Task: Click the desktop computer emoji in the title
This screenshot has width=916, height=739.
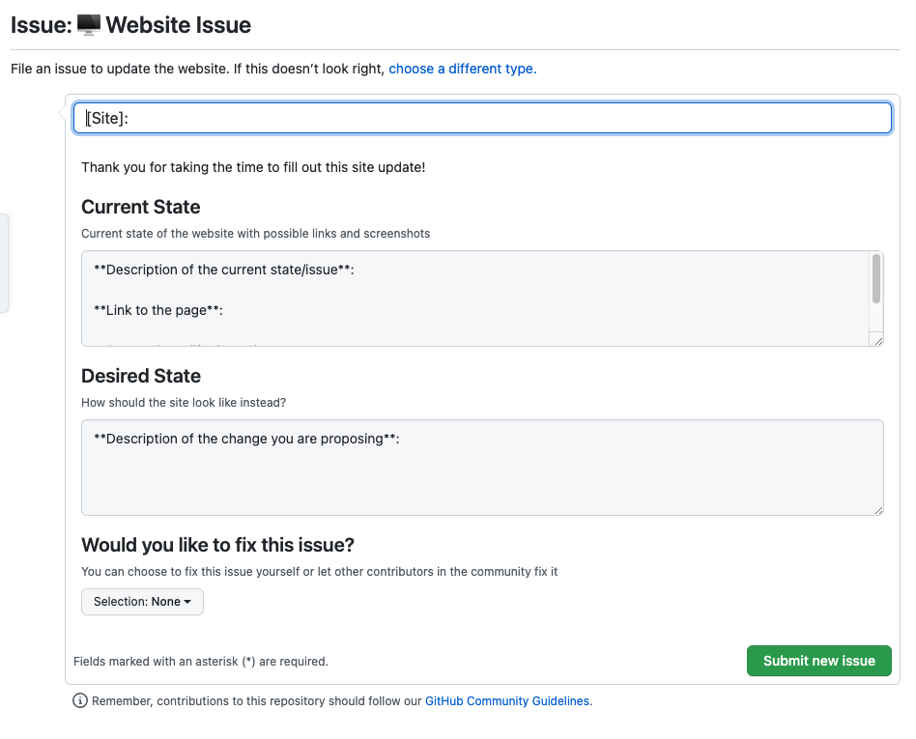Action: 88,25
